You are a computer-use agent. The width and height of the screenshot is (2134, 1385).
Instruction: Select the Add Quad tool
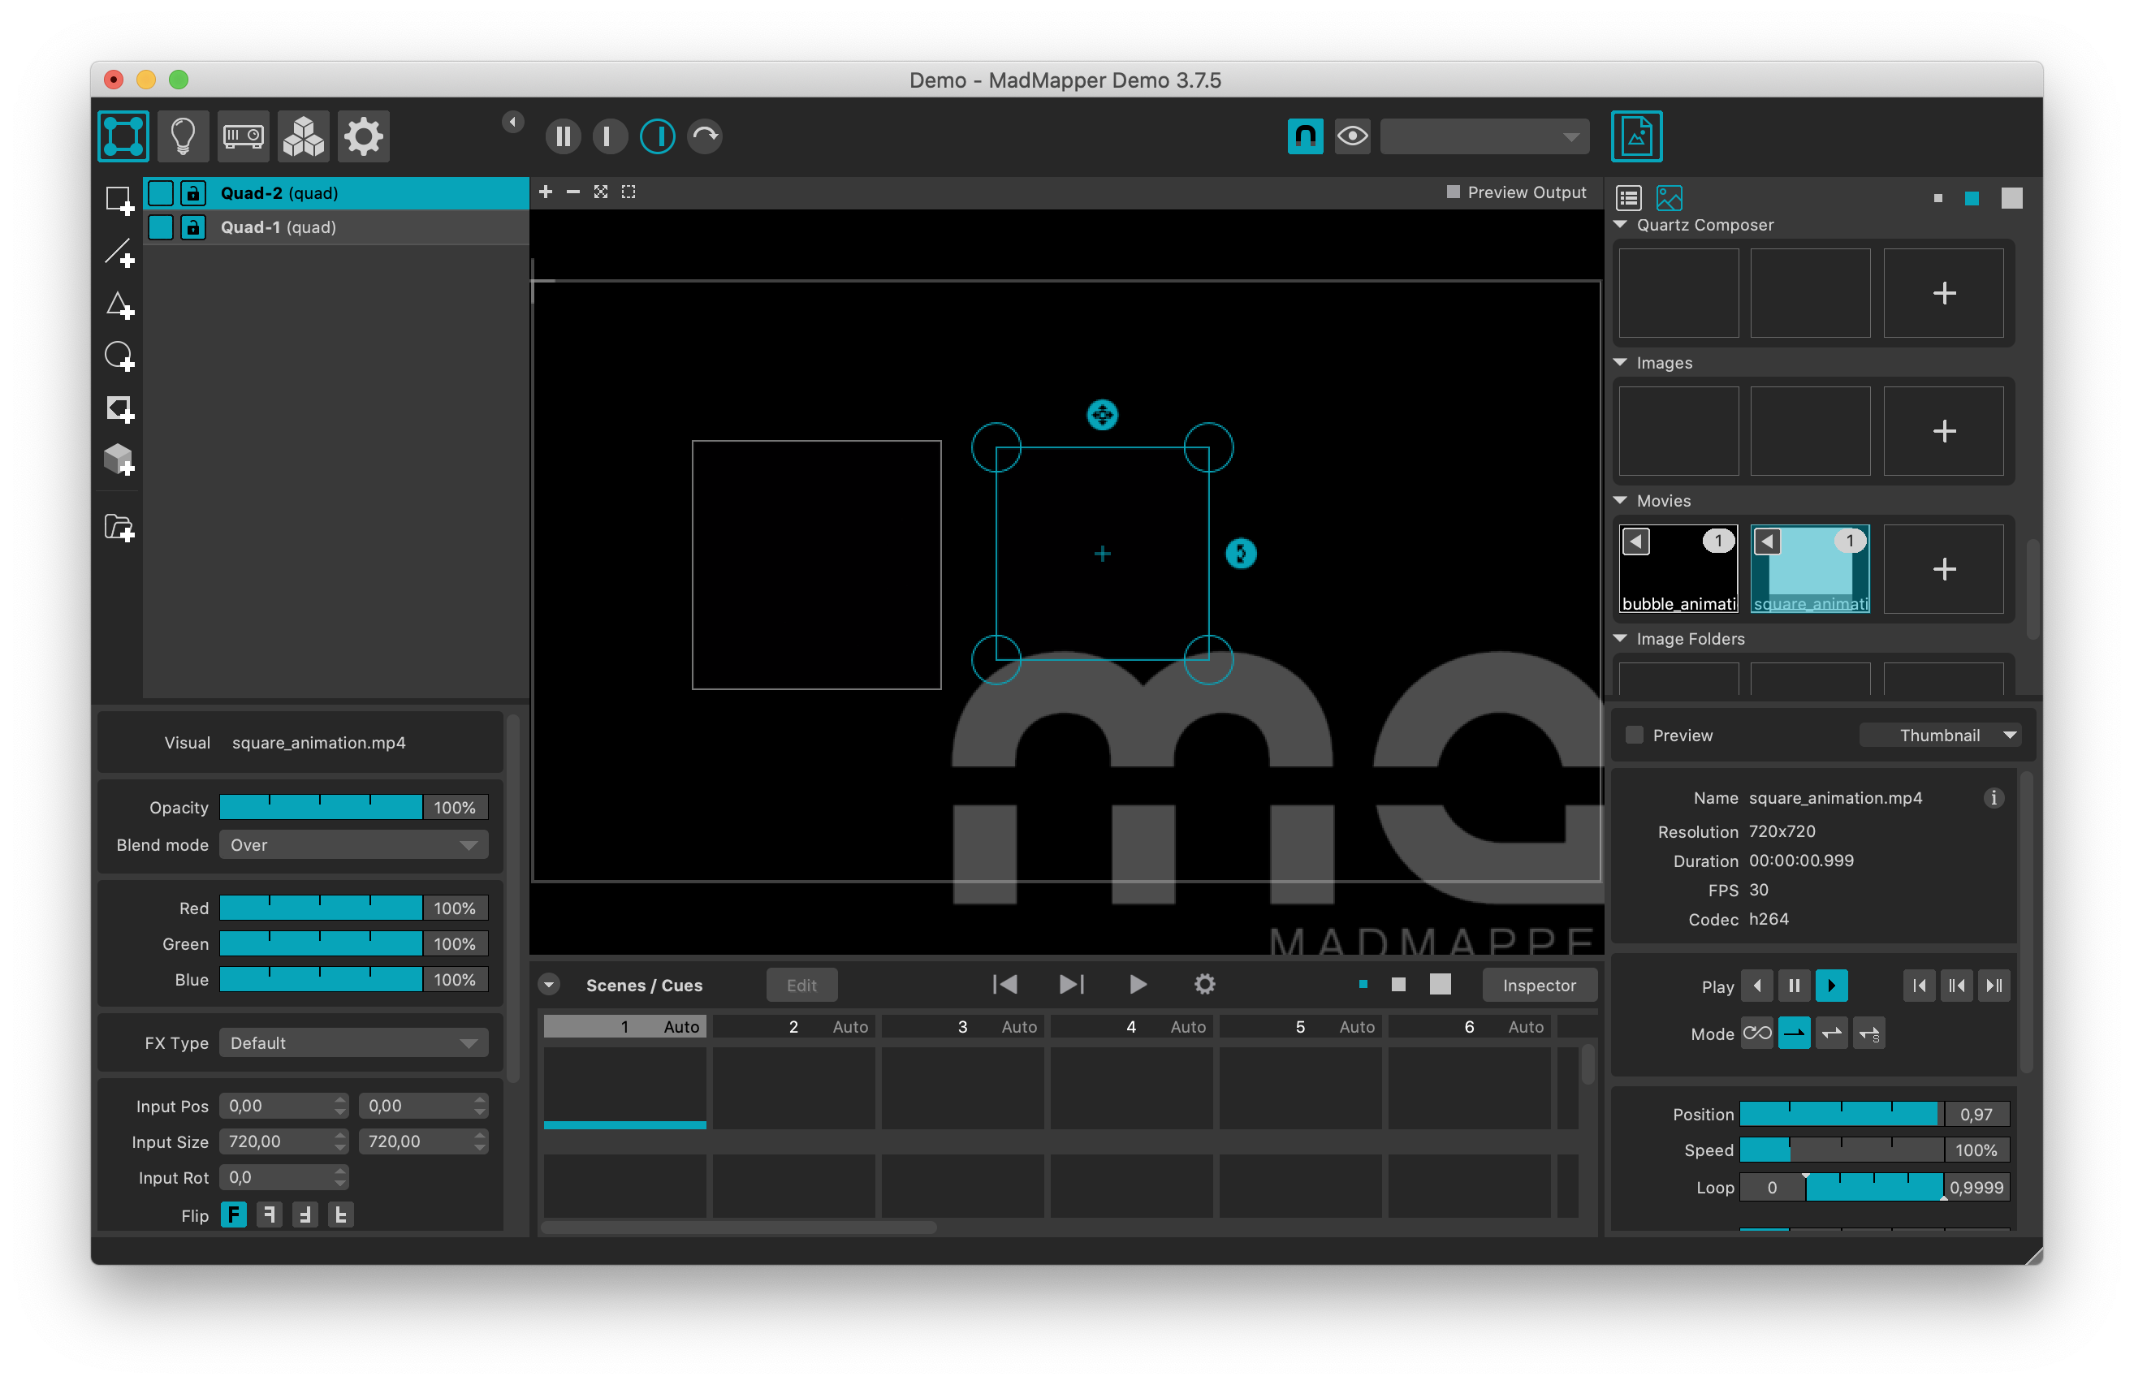(119, 200)
